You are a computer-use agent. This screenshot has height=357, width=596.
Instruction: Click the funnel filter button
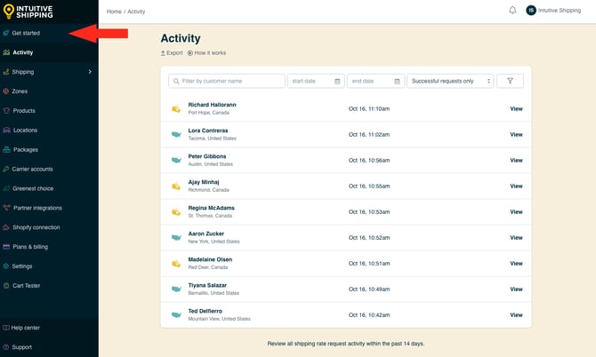[510, 81]
